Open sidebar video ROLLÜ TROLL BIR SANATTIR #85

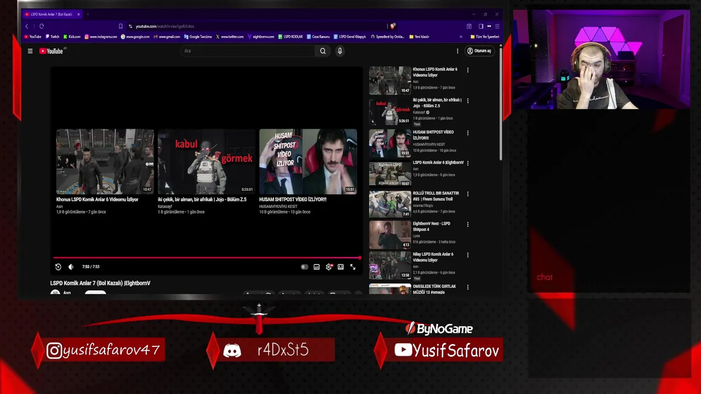coord(436,196)
